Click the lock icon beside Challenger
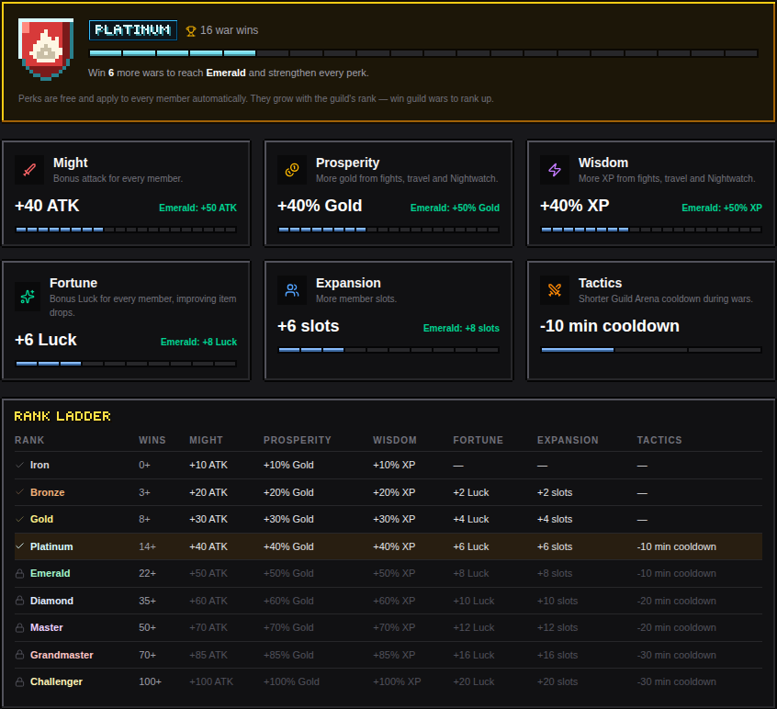 coord(20,682)
